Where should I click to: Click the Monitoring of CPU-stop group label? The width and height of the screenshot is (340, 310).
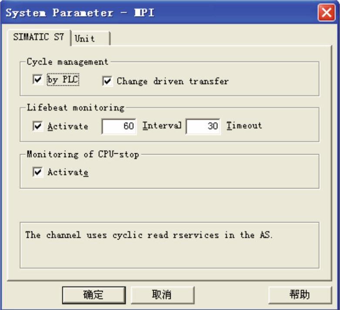[83, 154]
